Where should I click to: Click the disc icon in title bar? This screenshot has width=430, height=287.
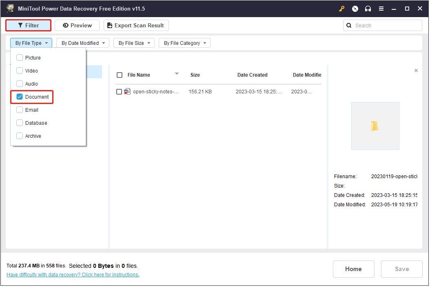click(355, 9)
